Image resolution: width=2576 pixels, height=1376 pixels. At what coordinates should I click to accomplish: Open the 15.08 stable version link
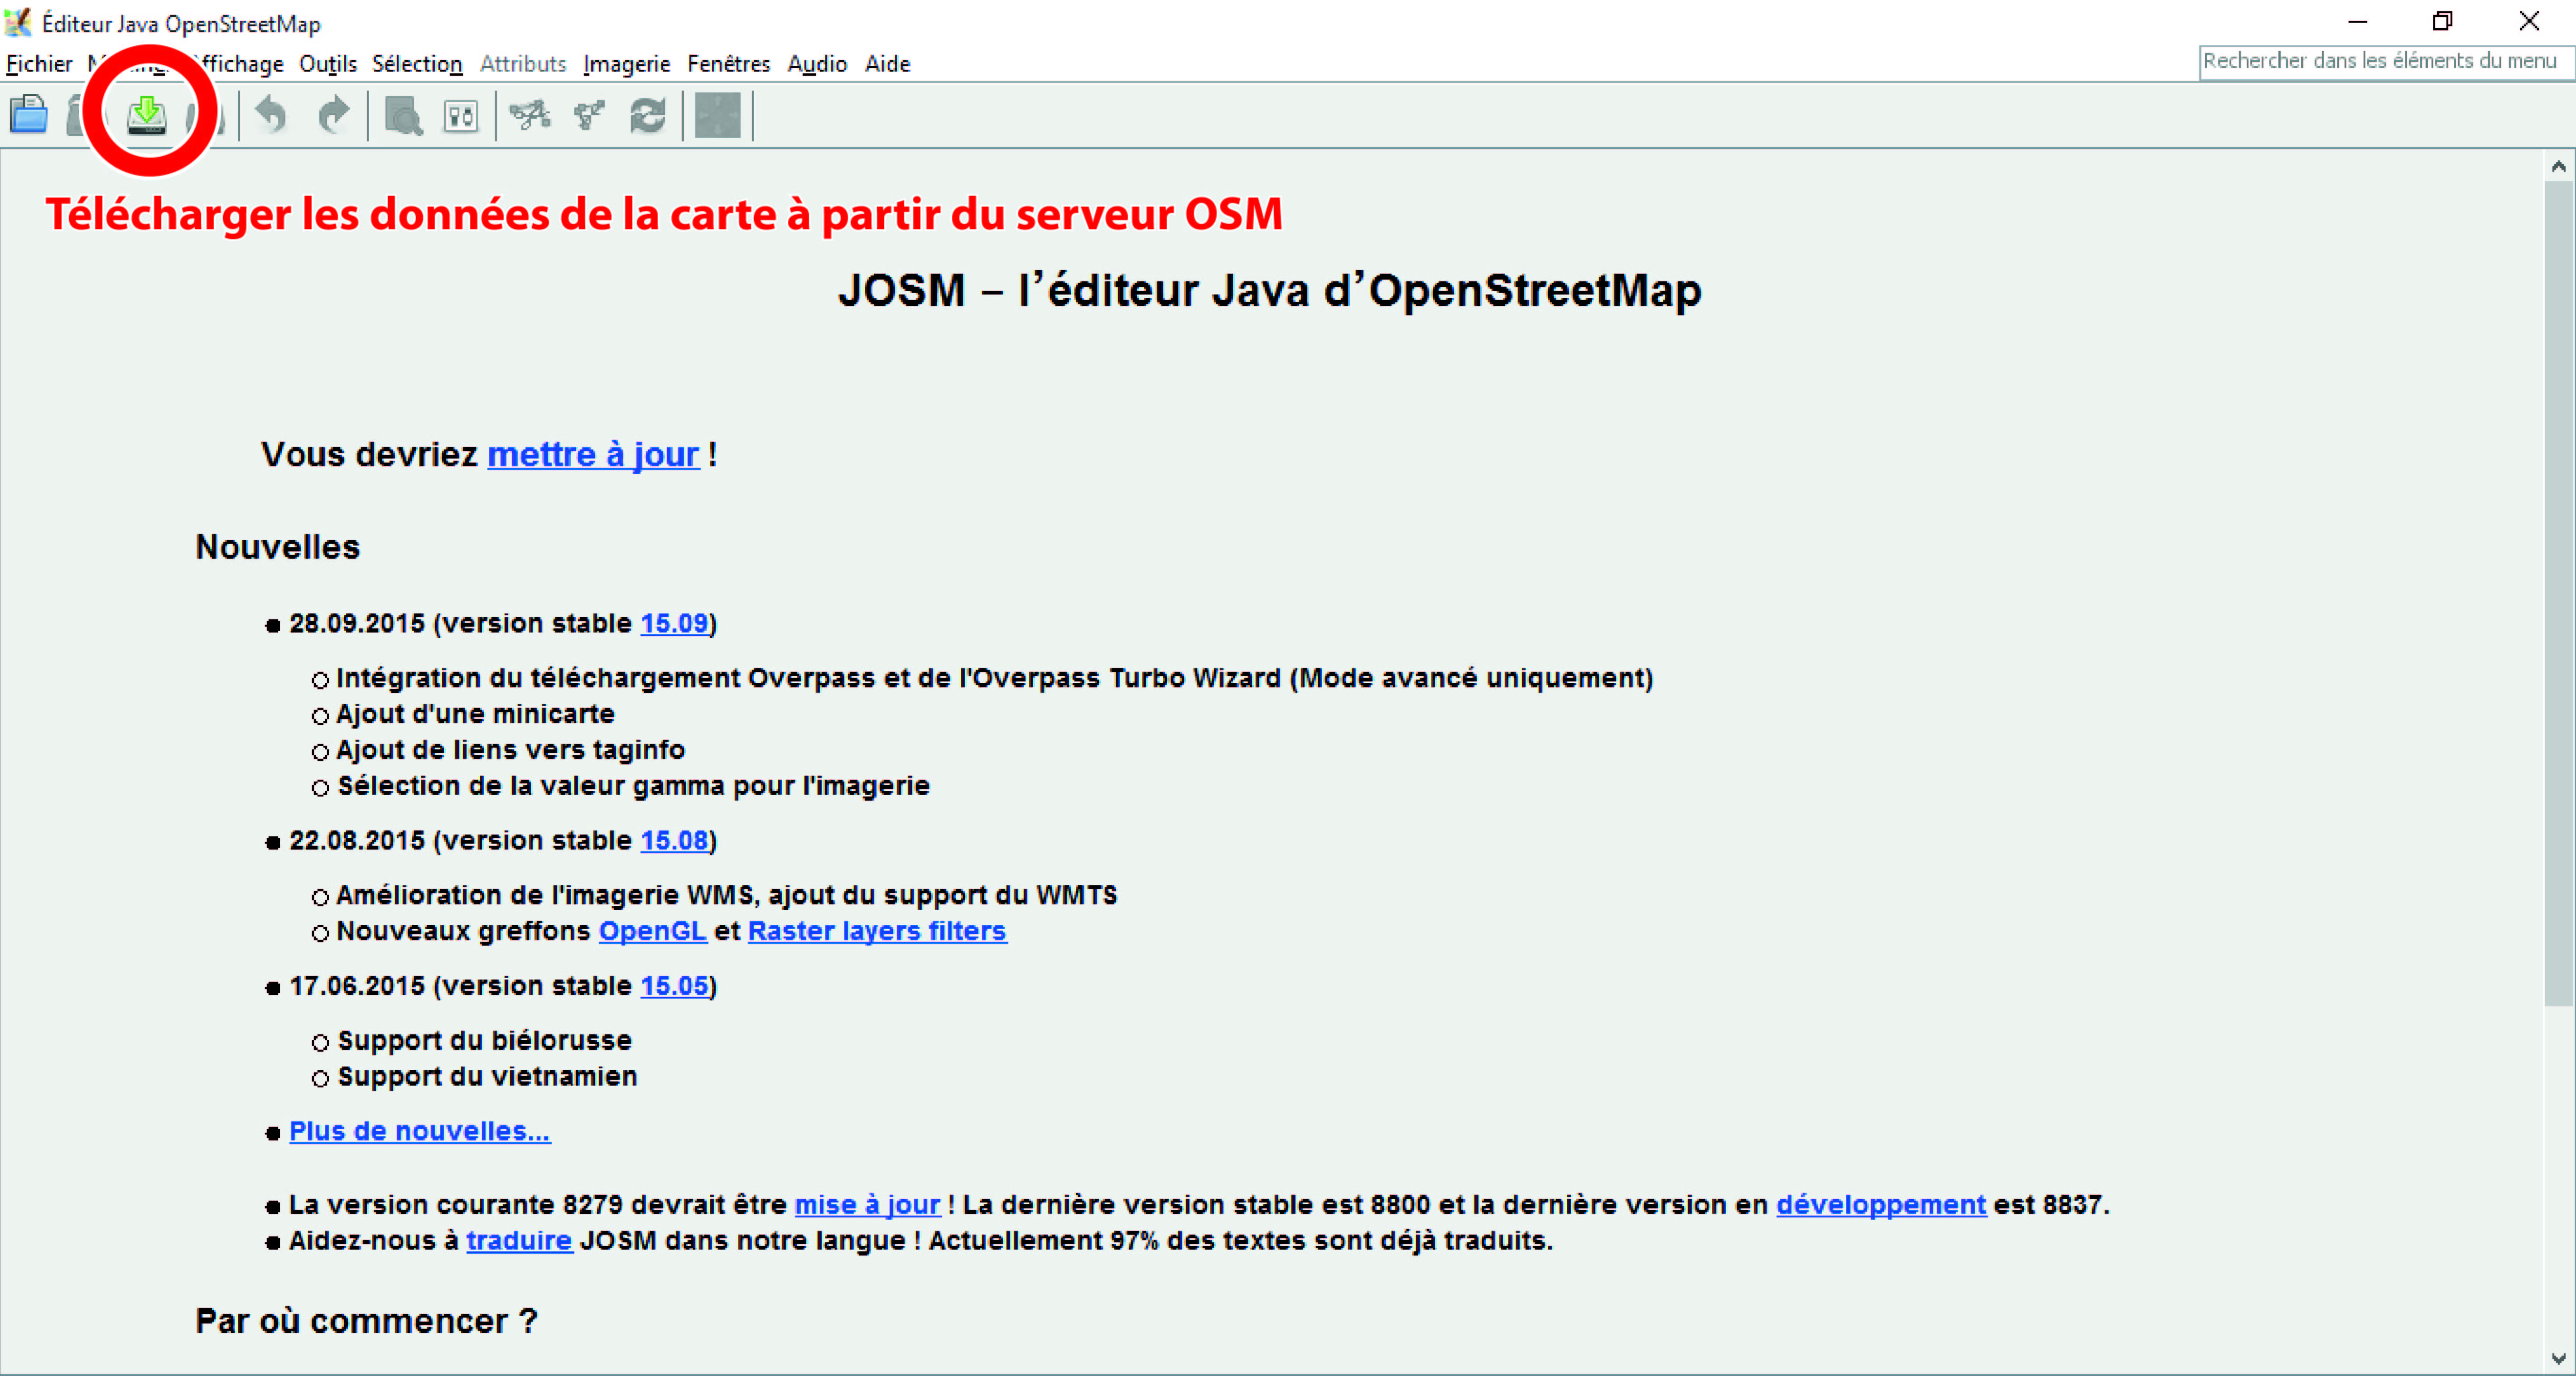coord(674,840)
